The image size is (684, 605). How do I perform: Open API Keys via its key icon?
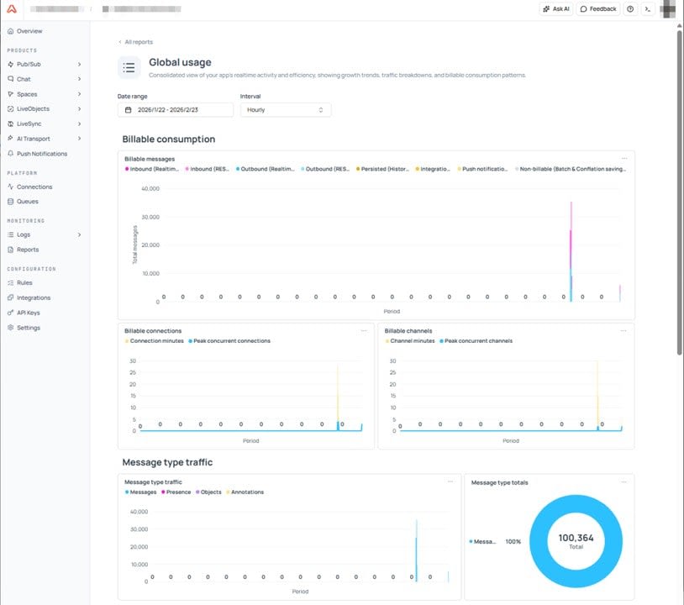click(10, 312)
